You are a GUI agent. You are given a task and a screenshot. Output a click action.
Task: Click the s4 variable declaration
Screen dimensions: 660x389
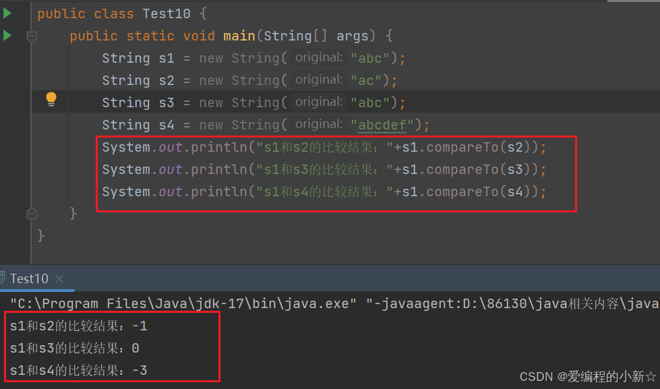[x=167, y=125]
